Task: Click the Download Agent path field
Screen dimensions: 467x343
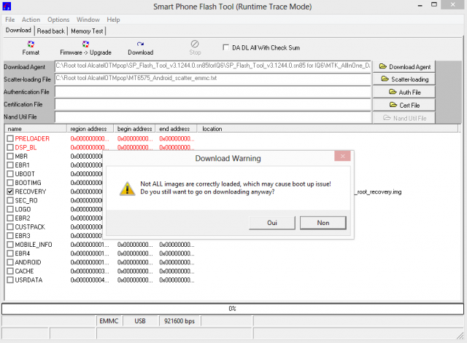Action: coord(212,66)
